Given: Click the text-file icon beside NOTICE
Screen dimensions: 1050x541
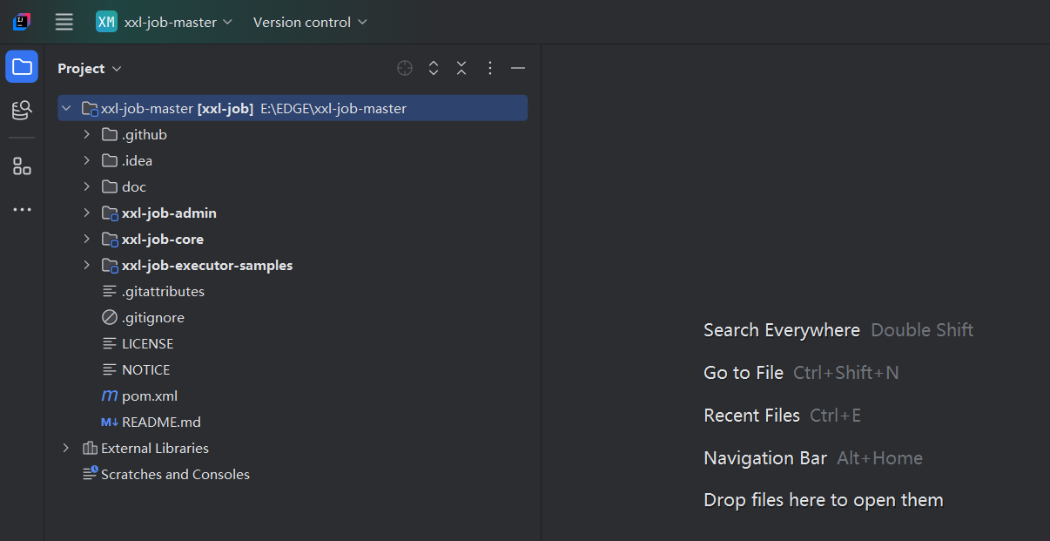Looking at the screenshot, I should (110, 370).
